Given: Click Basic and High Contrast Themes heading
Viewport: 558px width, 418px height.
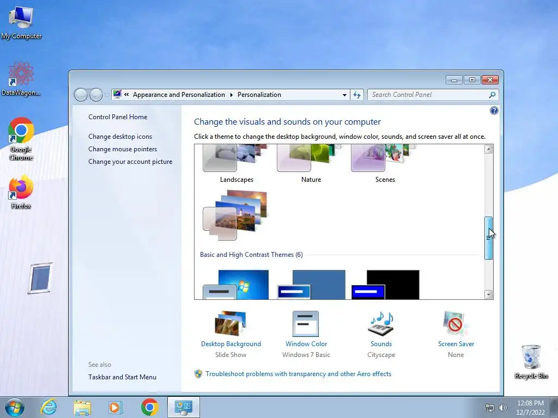Looking at the screenshot, I should point(251,255).
